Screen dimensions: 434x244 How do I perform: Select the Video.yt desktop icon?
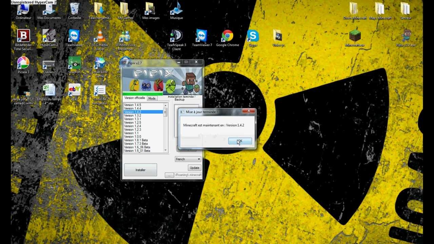tap(278, 38)
